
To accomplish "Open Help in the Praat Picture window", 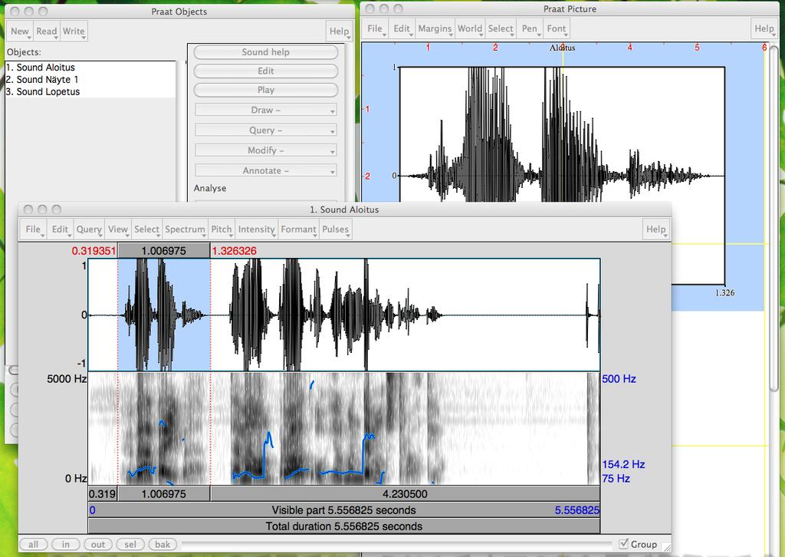I will click(x=764, y=28).
